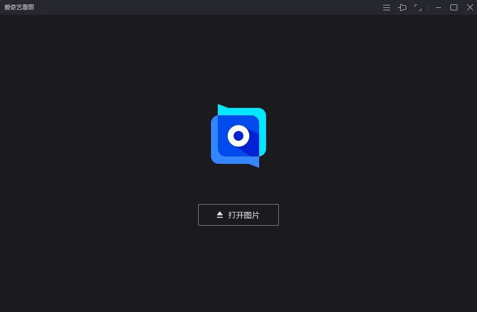The image size is (477, 312).
Task: Close the 爱奇艺看图 window
Action: point(470,7)
